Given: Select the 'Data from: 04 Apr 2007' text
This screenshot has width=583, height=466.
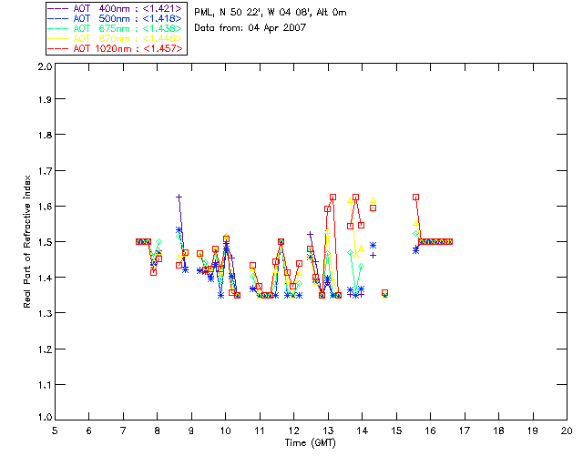Looking at the screenshot, I should coord(250,27).
